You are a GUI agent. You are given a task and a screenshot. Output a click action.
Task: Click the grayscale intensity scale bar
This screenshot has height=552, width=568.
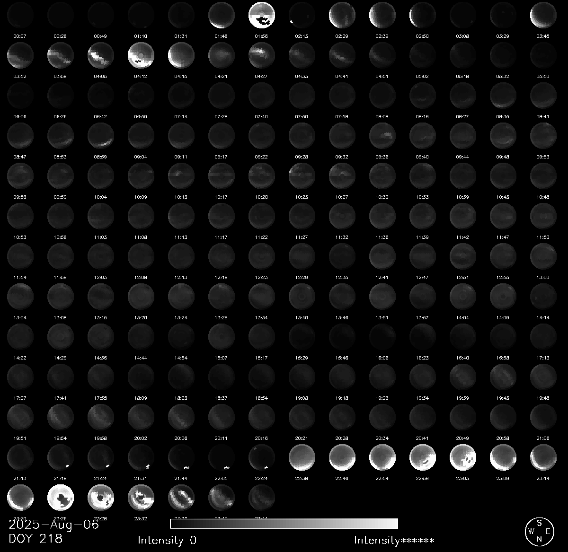click(x=284, y=524)
